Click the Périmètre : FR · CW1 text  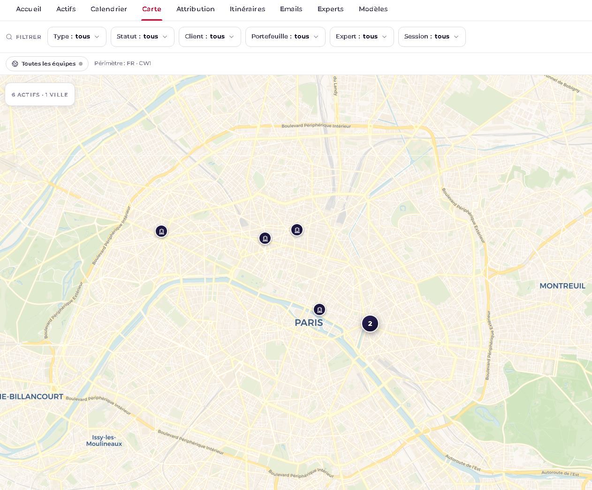pos(122,63)
